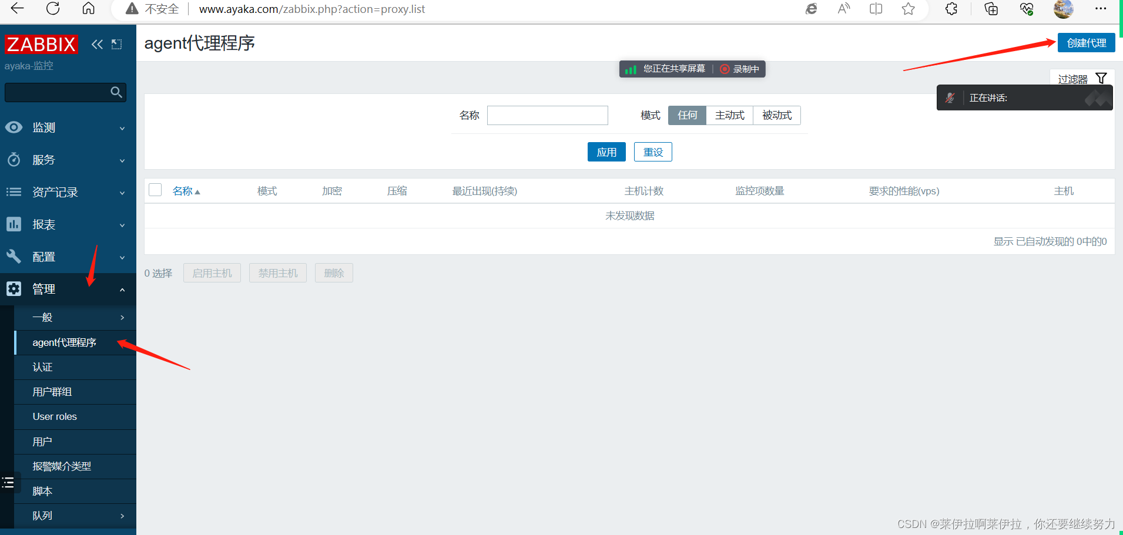This screenshot has width=1123, height=535.
Task: Reload the page with refresh icon
Action: click(x=53, y=9)
